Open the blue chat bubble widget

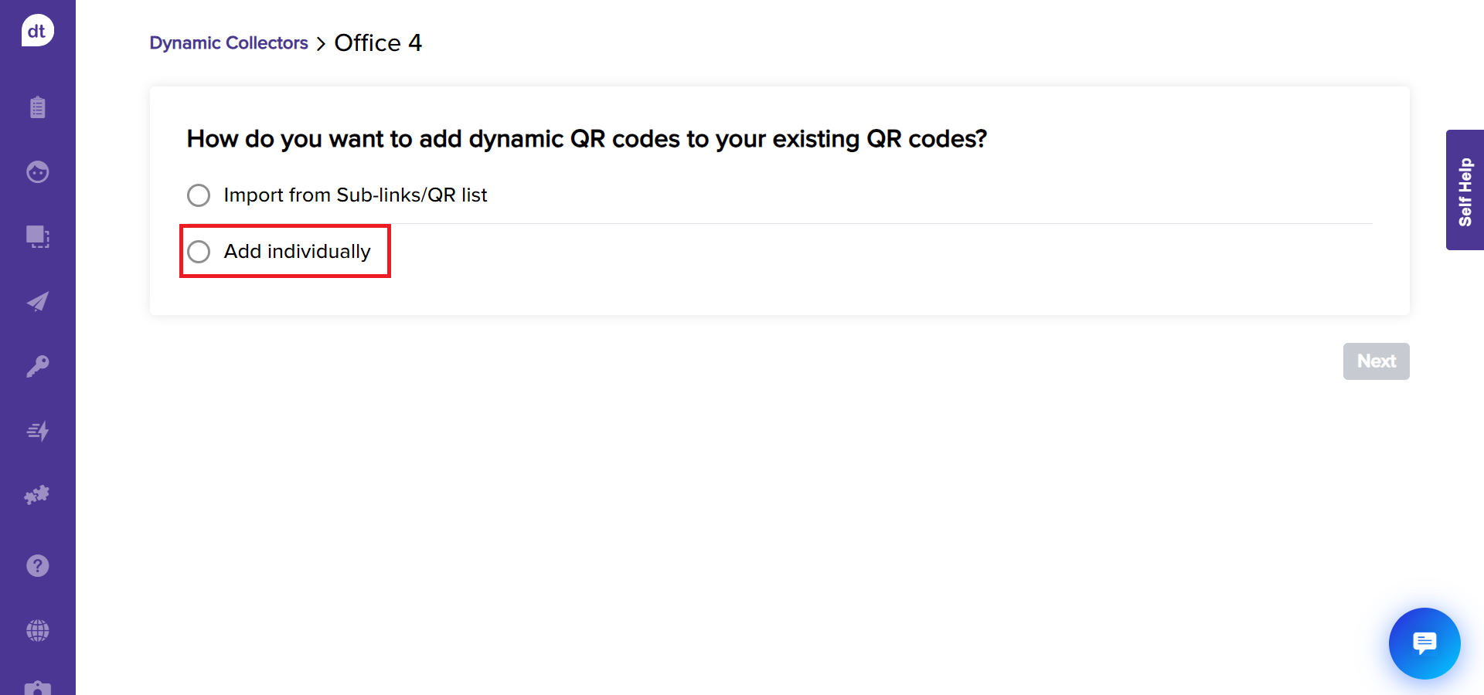click(x=1424, y=643)
